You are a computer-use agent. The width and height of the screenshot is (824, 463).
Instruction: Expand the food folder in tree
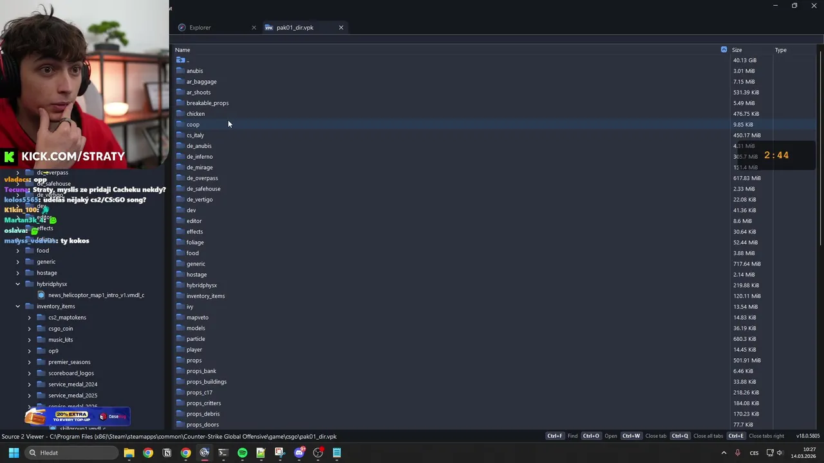[18, 251]
